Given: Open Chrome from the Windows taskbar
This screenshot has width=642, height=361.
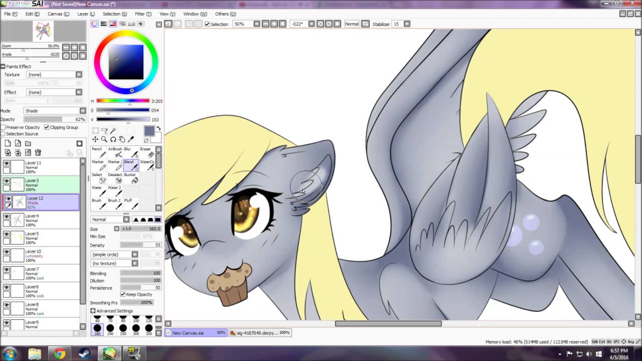Looking at the screenshot, I should 60,354.
